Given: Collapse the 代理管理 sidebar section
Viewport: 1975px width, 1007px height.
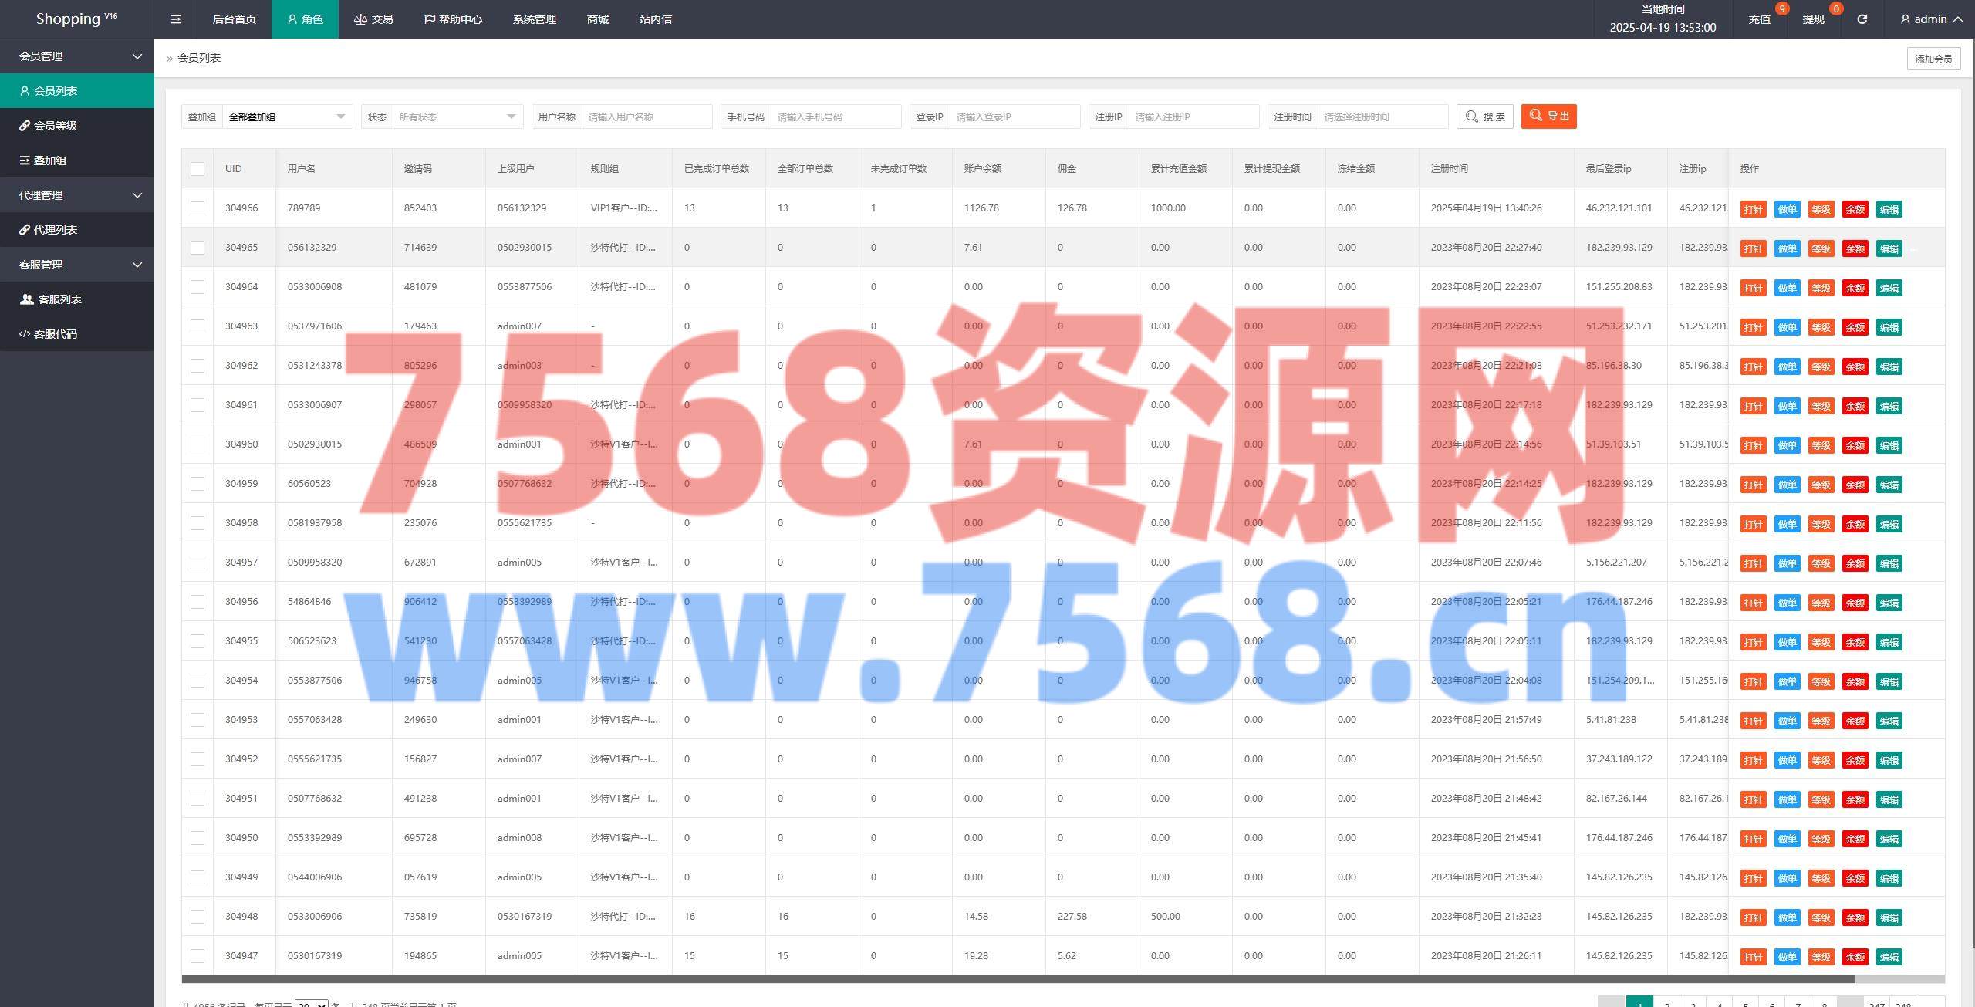Looking at the screenshot, I should tap(77, 195).
